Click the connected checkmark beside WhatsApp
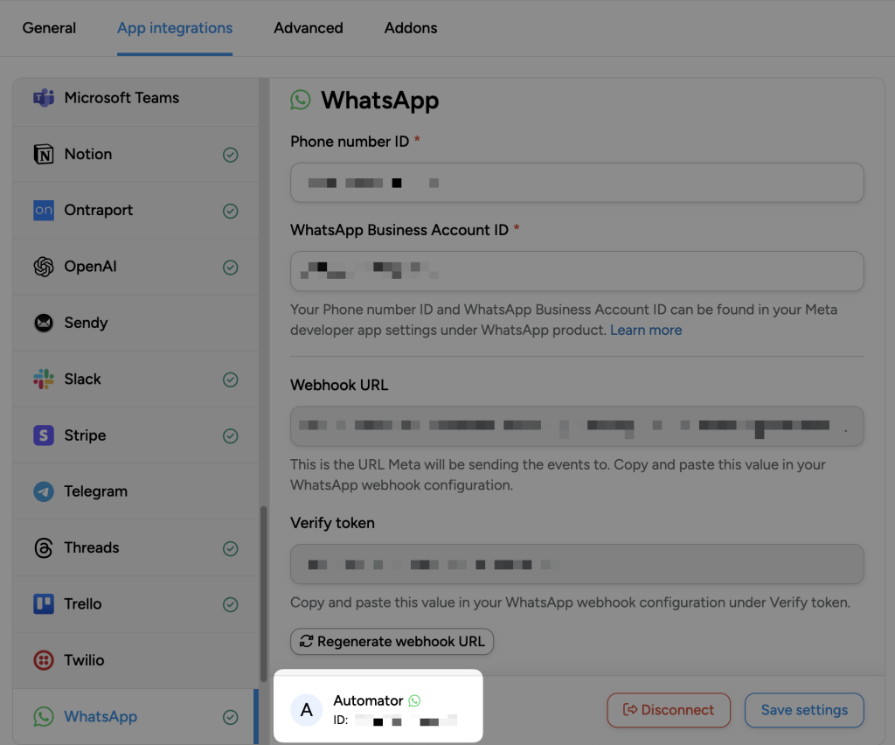The width and height of the screenshot is (895, 745). click(230, 715)
